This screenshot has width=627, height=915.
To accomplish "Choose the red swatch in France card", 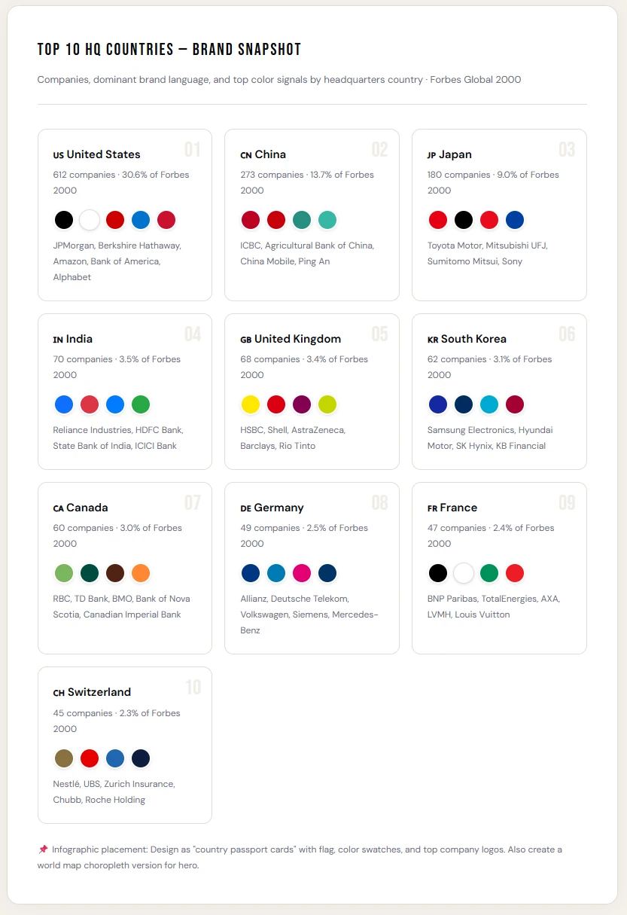I will 515,573.
